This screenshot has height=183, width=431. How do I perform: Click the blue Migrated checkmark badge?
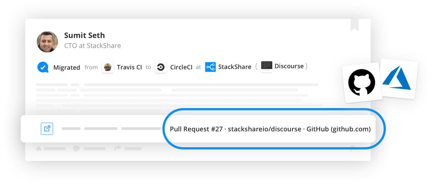pos(43,67)
